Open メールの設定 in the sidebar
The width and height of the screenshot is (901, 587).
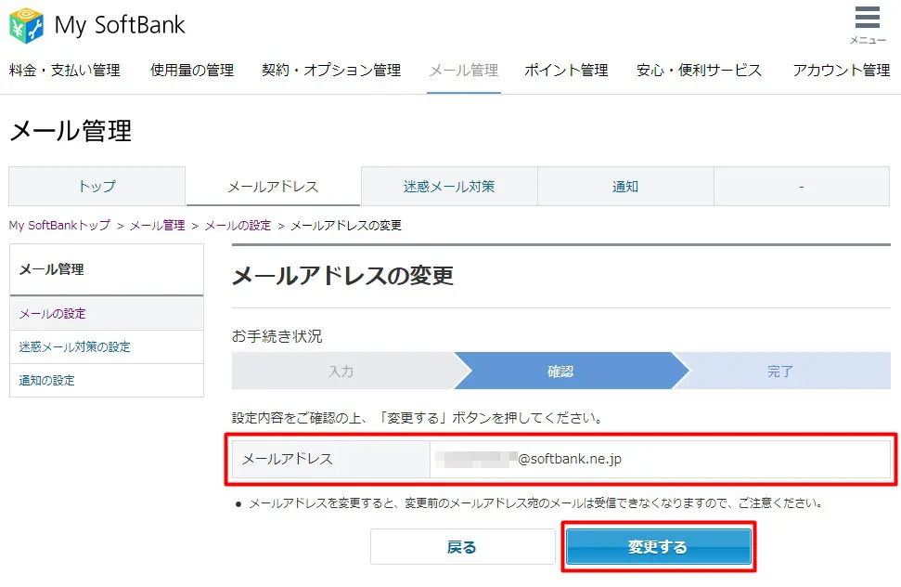[x=53, y=314]
